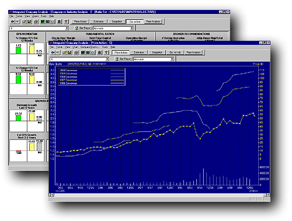Select Peer Analysis in the Company vs Industry window
The width and height of the screenshot is (292, 221).
click(x=153, y=22)
